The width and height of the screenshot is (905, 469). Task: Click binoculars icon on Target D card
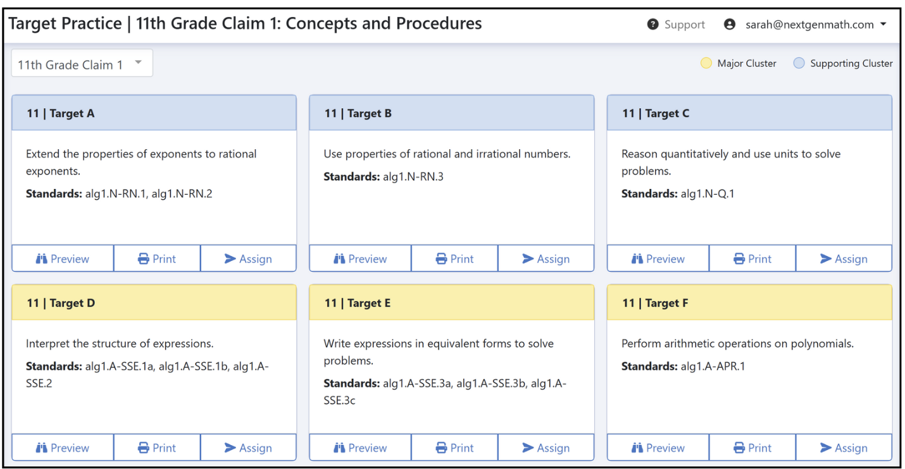pyautogui.click(x=42, y=448)
